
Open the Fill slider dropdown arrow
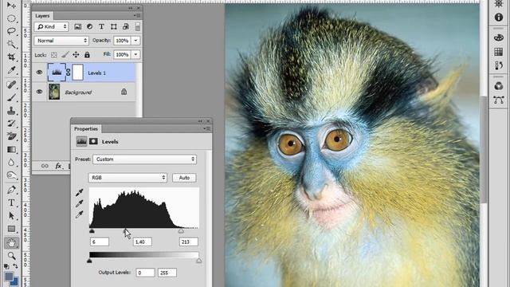135,55
